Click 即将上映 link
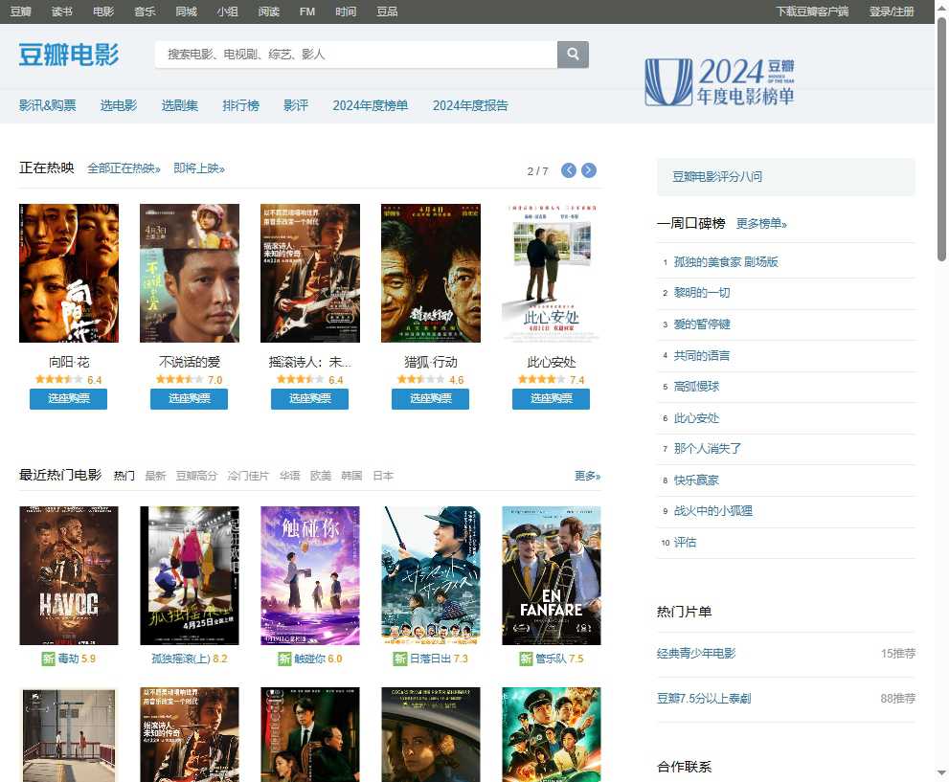Image resolution: width=949 pixels, height=782 pixels. pyautogui.click(x=199, y=168)
